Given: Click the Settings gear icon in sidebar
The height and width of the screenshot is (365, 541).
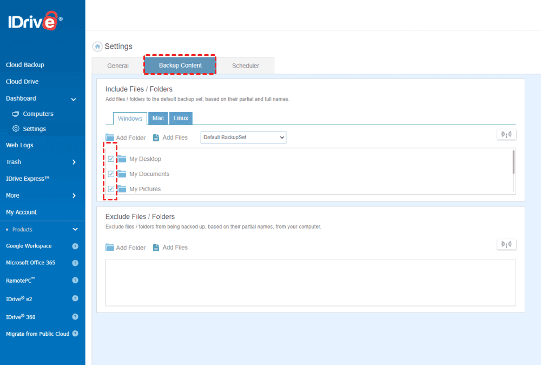Looking at the screenshot, I should coord(16,128).
